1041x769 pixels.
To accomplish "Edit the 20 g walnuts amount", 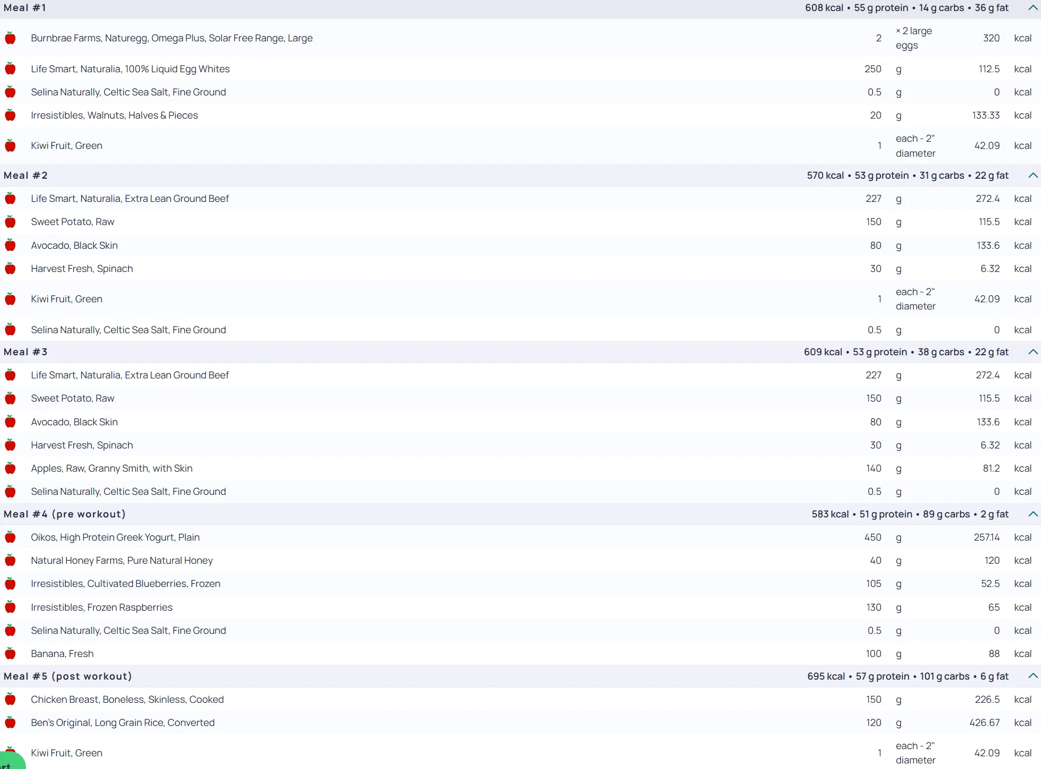I will [875, 115].
